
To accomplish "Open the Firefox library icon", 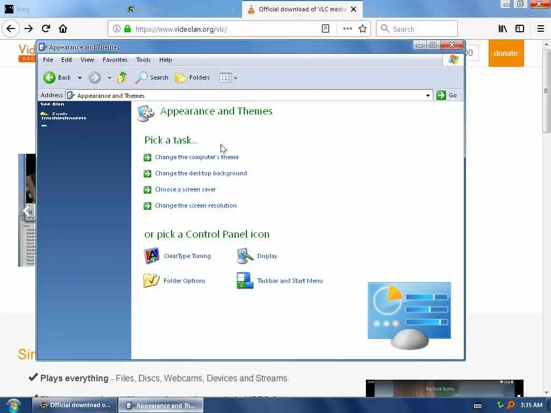I will (503, 29).
